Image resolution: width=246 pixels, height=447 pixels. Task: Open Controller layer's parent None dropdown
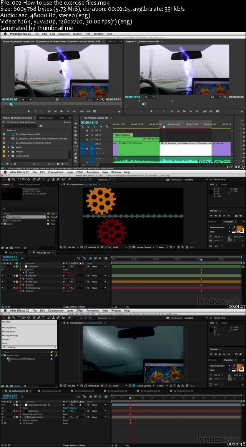pos(99,266)
